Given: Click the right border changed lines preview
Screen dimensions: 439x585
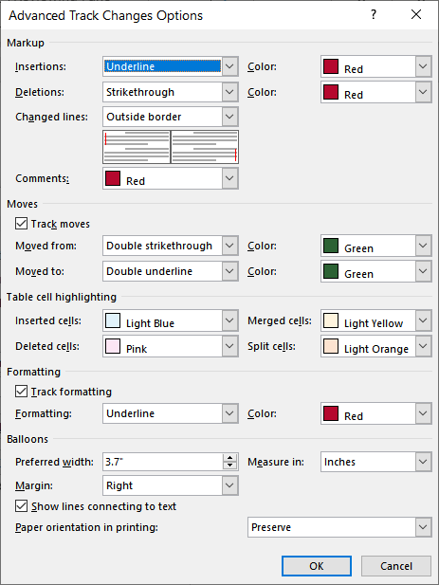Looking at the screenshot, I should tap(205, 147).
